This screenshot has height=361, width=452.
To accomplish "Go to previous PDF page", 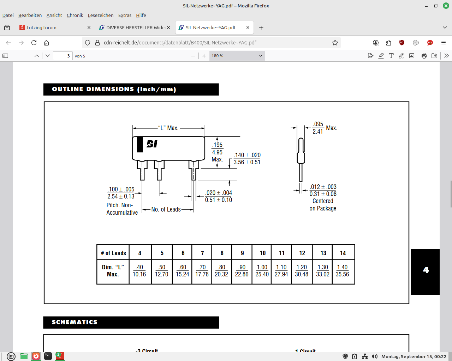I will (x=37, y=56).
